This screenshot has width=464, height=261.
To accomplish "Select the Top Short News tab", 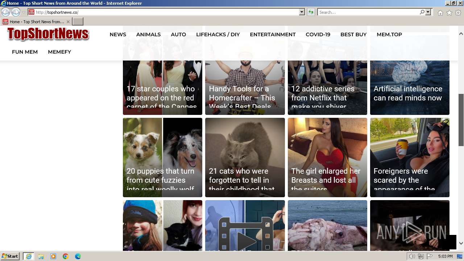I will [36, 22].
